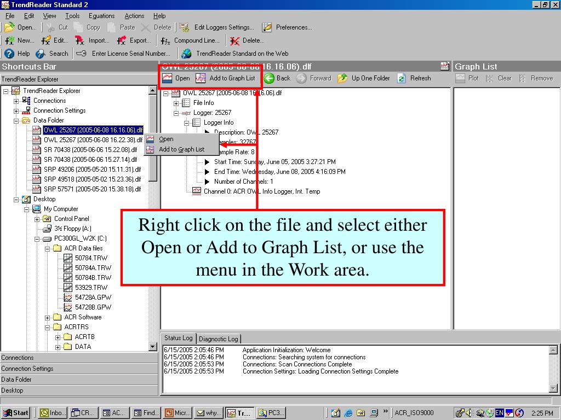Open the Actions menu
Screen dimensions: 561x420
[134, 16]
